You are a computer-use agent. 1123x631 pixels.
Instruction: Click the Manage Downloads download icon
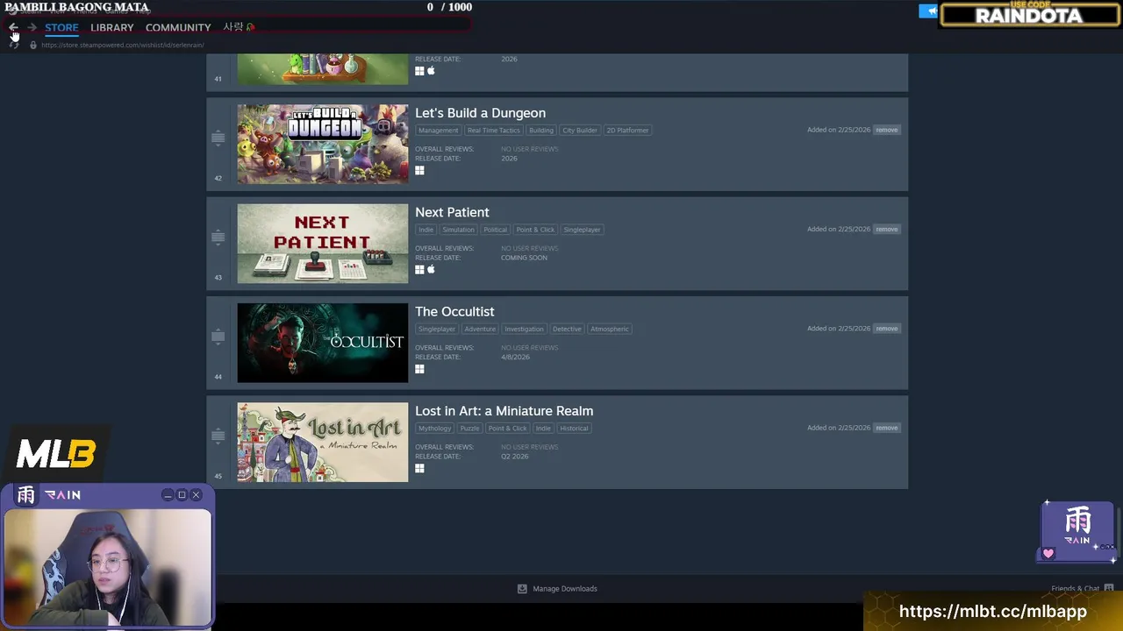(522, 589)
